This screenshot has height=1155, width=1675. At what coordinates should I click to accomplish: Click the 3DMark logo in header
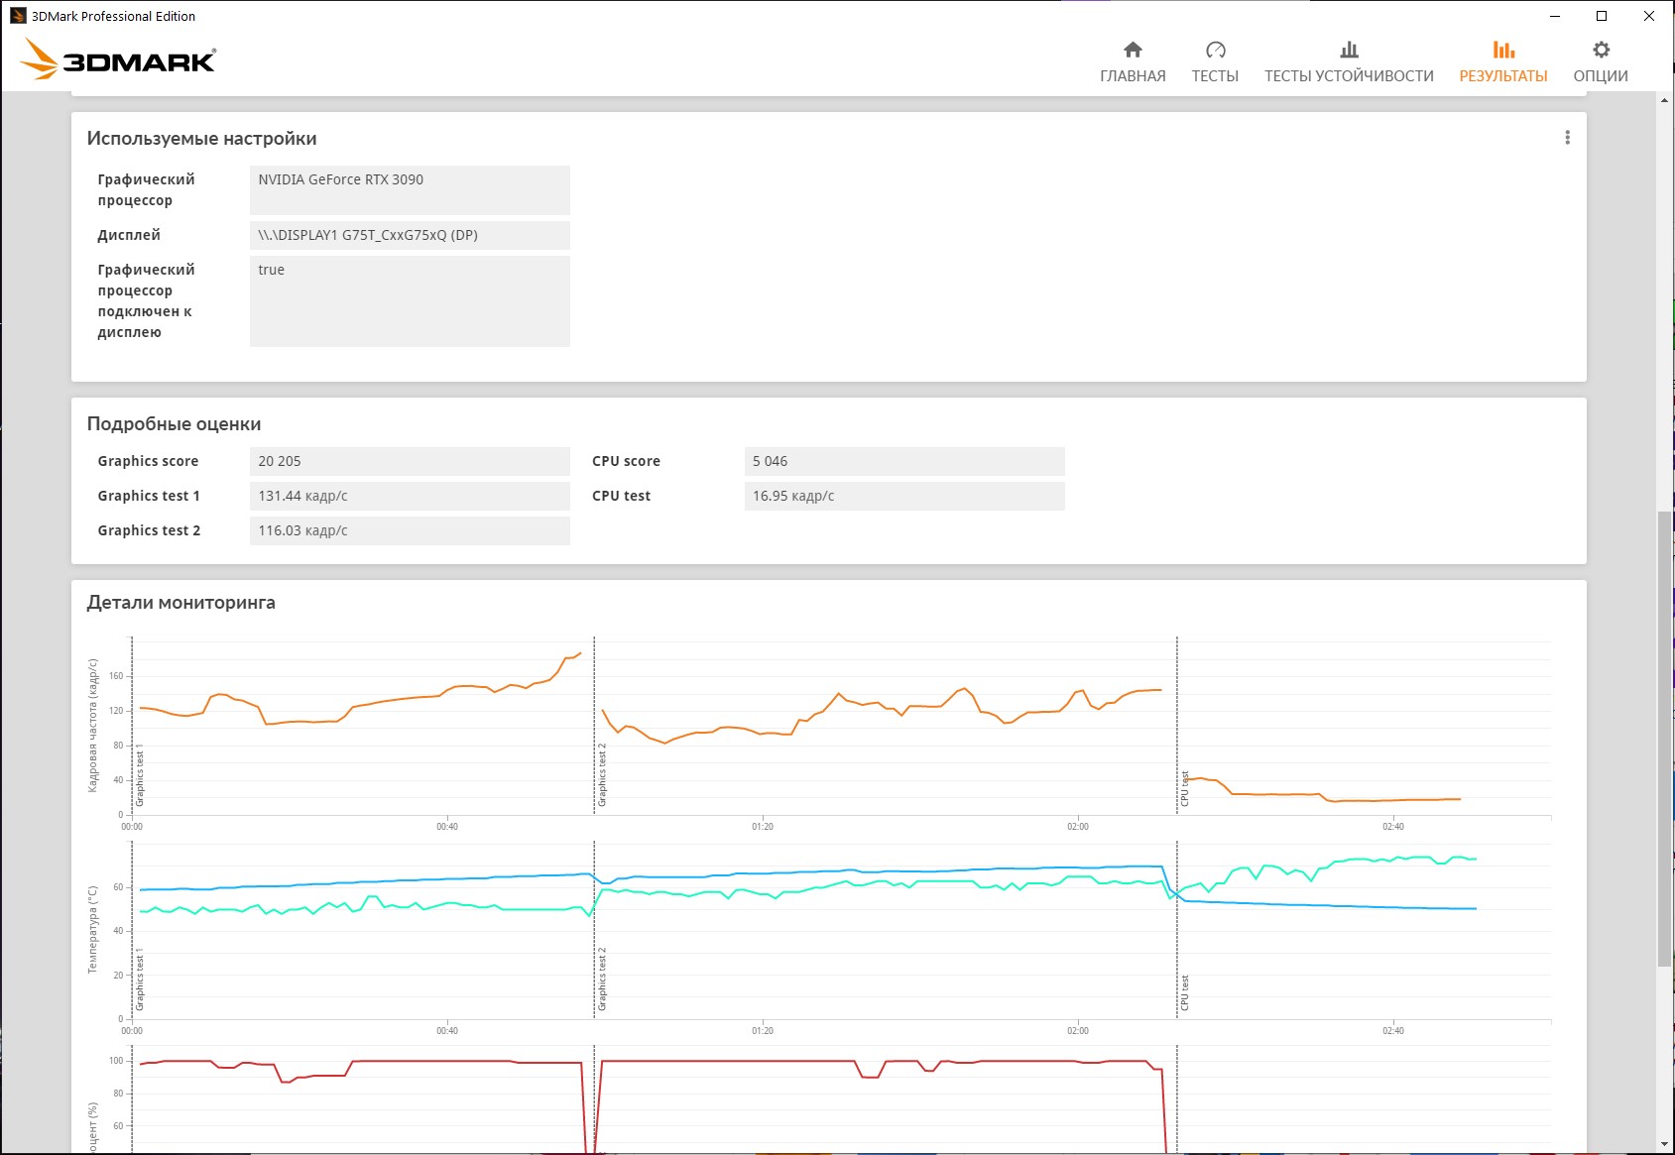(118, 59)
